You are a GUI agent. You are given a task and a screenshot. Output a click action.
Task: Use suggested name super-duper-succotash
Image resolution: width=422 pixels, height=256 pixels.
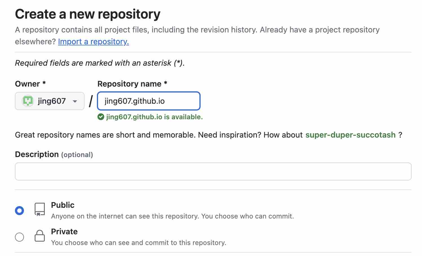(350, 135)
